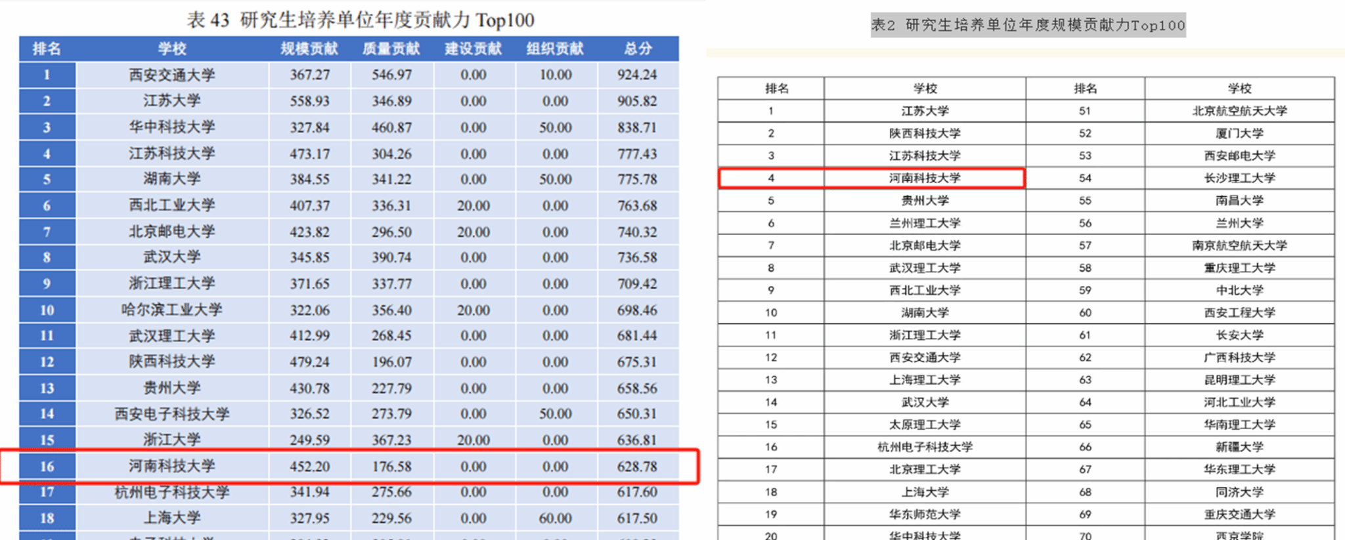
Task: Select the 质量贡献 column header
Action: [391, 49]
